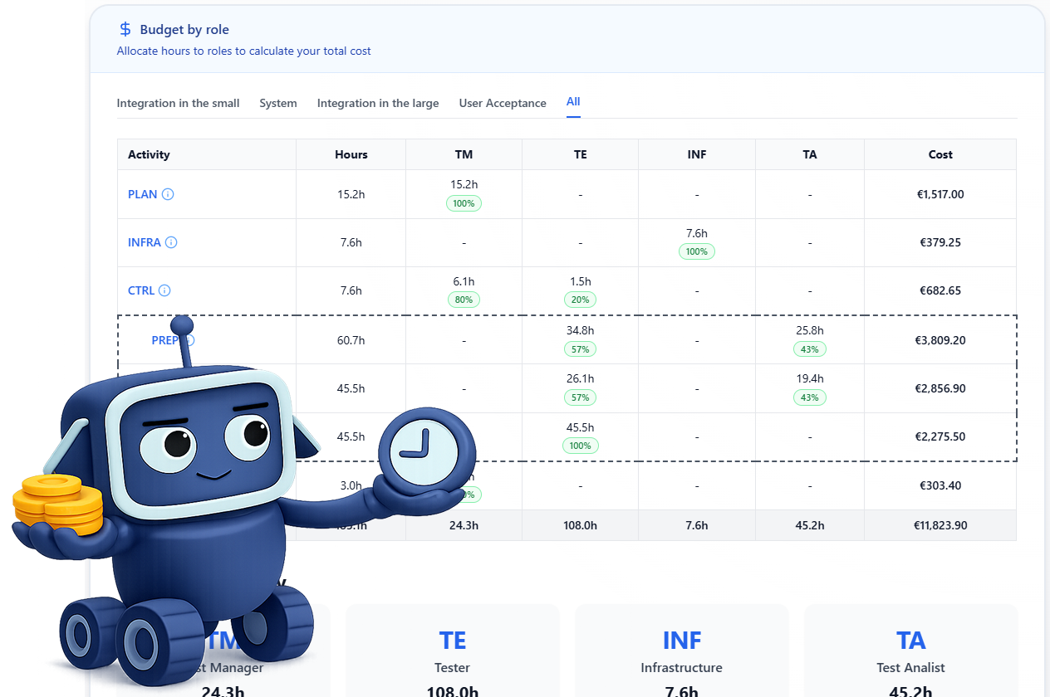This screenshot has width=1050, height=697.
Task: Switch to the User Acceptance tab
Action: [503, 104]
